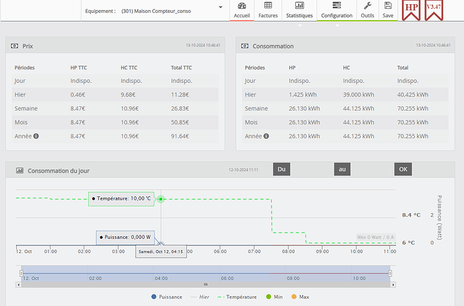464x306 pixels.
Task: Open the Statistiques chart section
Action: tap(299, 9)
